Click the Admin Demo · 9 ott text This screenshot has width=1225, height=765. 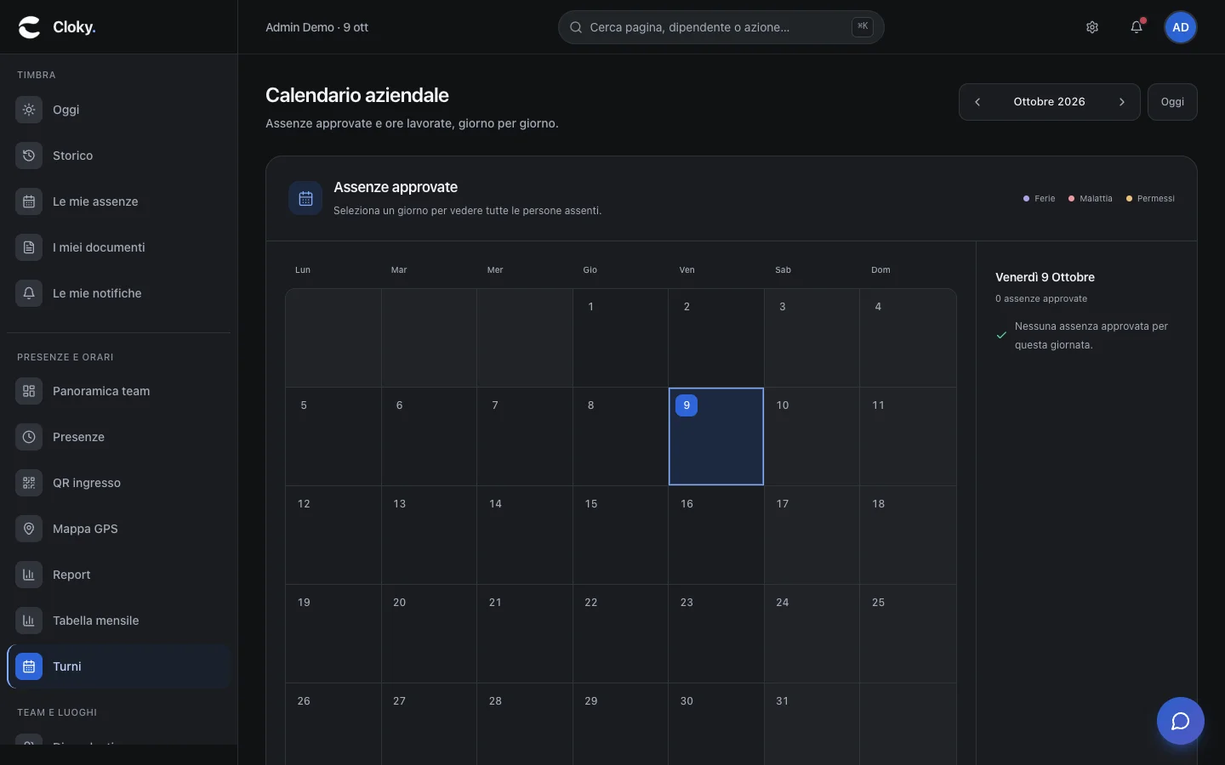316,27
